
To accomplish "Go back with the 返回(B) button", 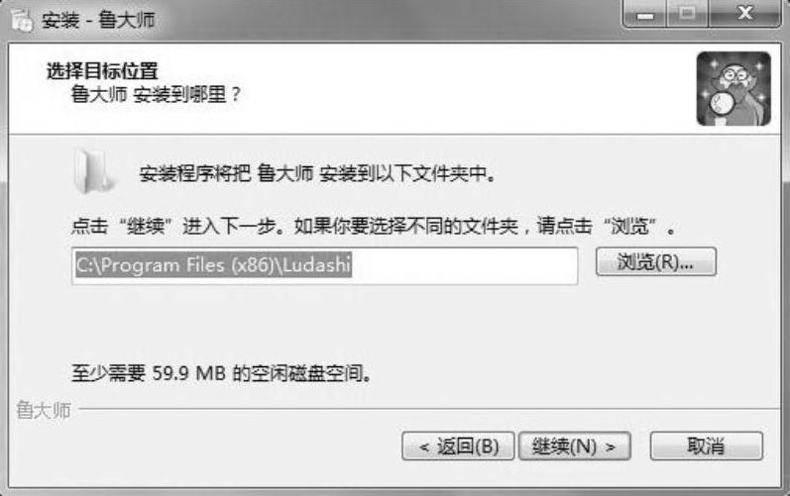I will coord(458,446).
